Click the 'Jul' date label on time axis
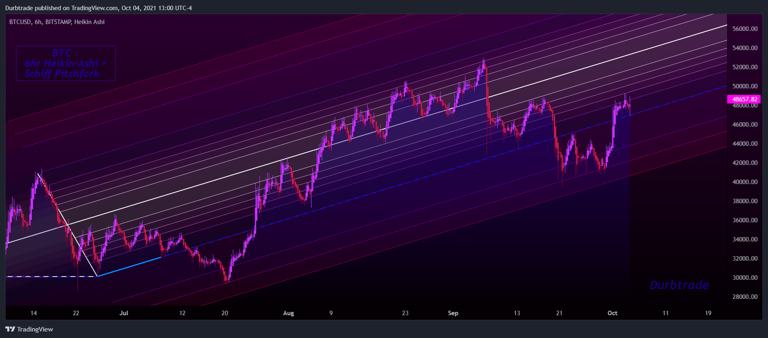The image size is (768, 338). pos(124,313)
